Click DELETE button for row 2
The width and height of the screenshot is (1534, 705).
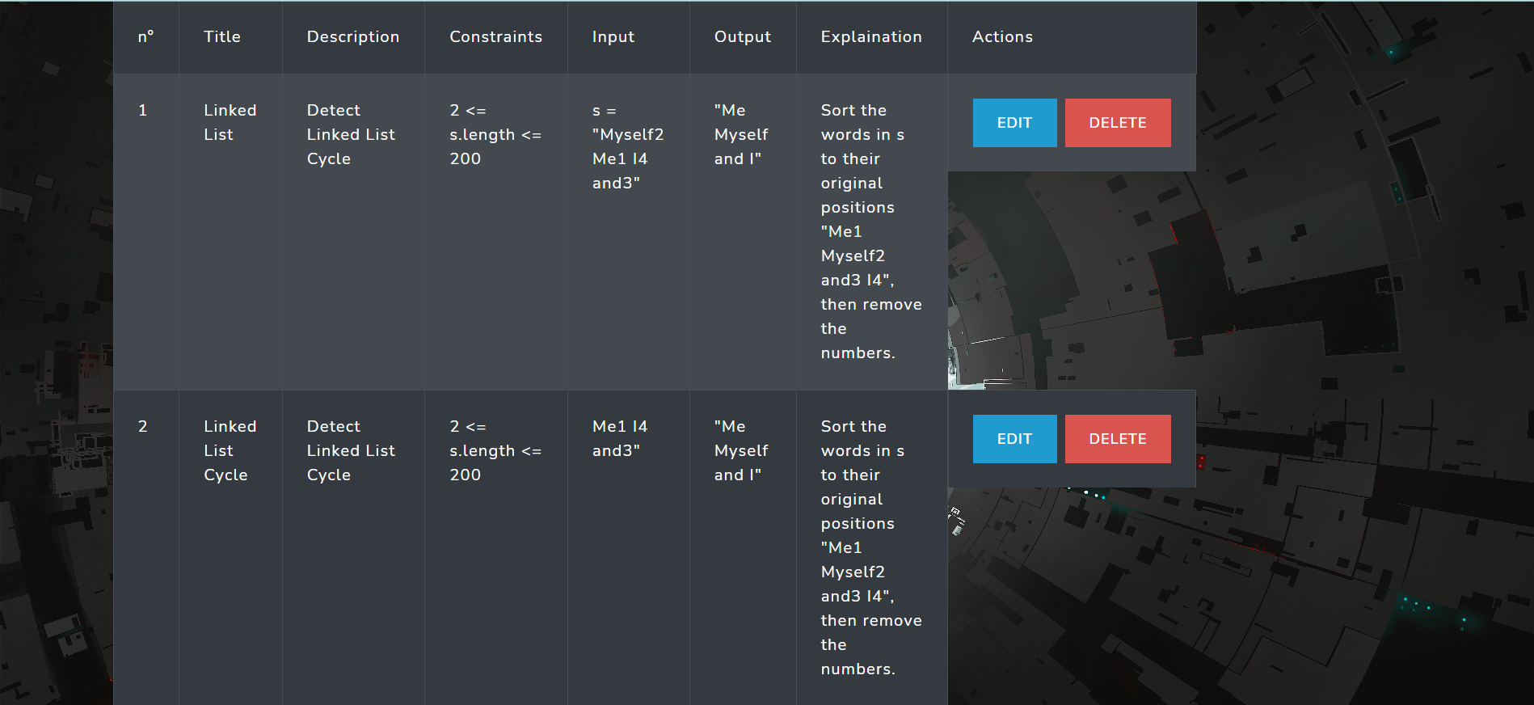(x=1118, y=439)
